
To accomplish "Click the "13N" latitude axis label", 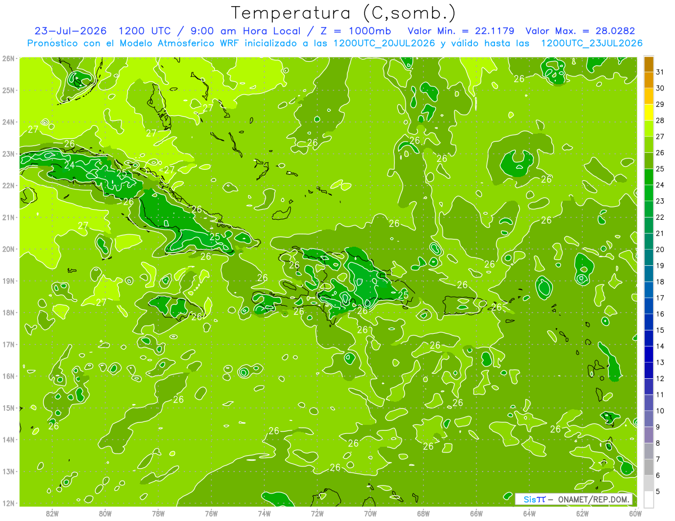I will point(8,472).
